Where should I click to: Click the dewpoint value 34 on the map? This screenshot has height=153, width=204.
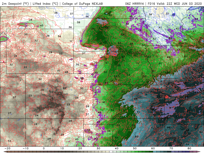tap(59, 36)
